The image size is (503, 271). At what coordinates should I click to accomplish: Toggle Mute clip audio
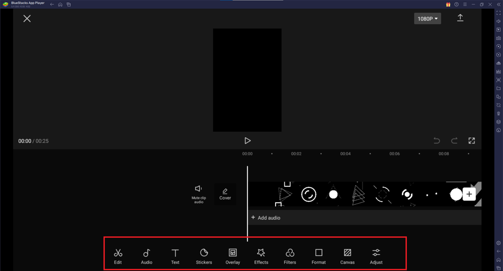coord(198,193)
